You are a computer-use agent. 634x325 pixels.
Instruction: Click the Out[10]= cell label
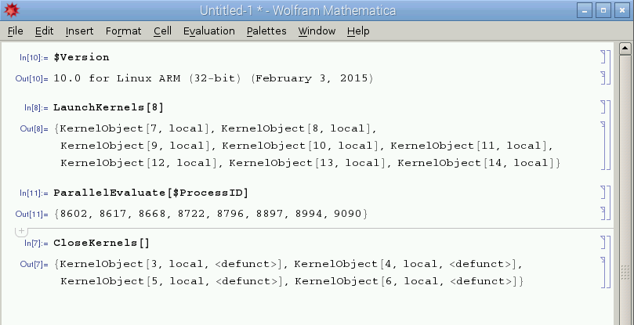[x=31, y=78]
